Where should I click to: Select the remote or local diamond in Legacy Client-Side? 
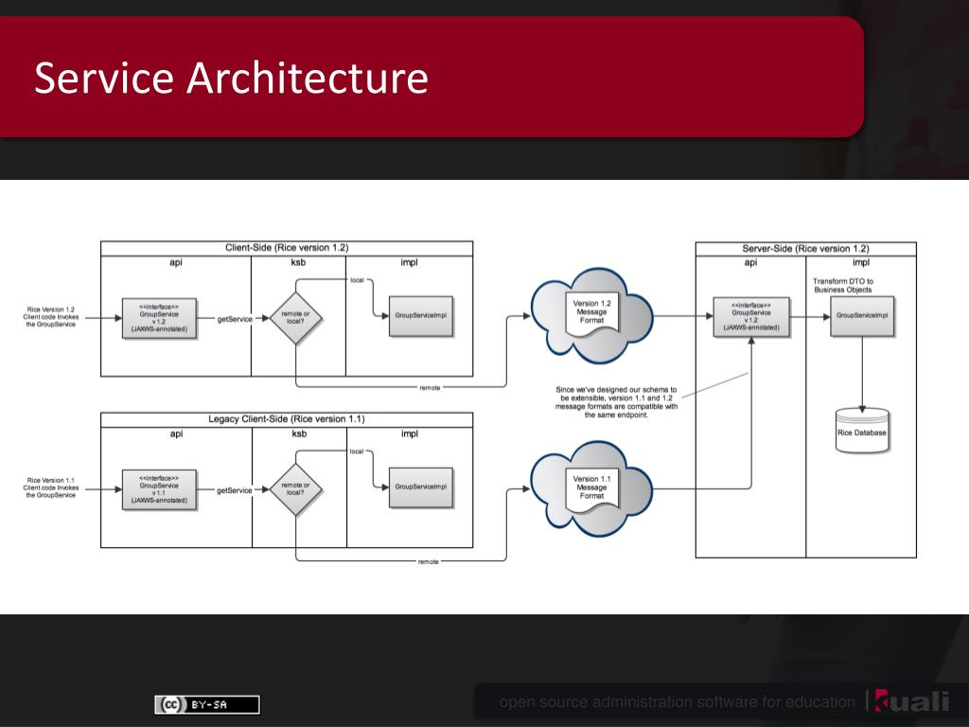(295, 489)
